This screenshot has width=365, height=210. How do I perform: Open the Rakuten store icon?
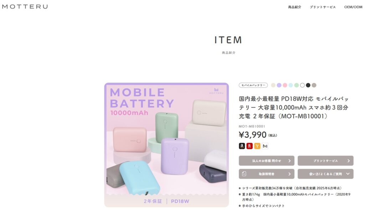(x=250, y=146)
